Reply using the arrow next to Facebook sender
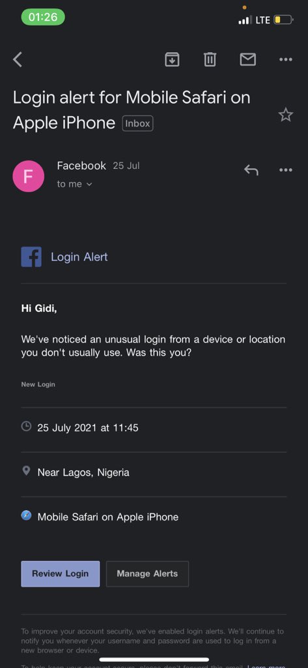This screenshot has height=668, width=308. pos(251,170)
